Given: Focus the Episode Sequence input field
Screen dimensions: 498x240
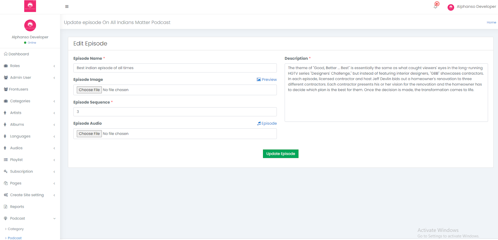Looking at the screenshot, I should pos(175,112).
